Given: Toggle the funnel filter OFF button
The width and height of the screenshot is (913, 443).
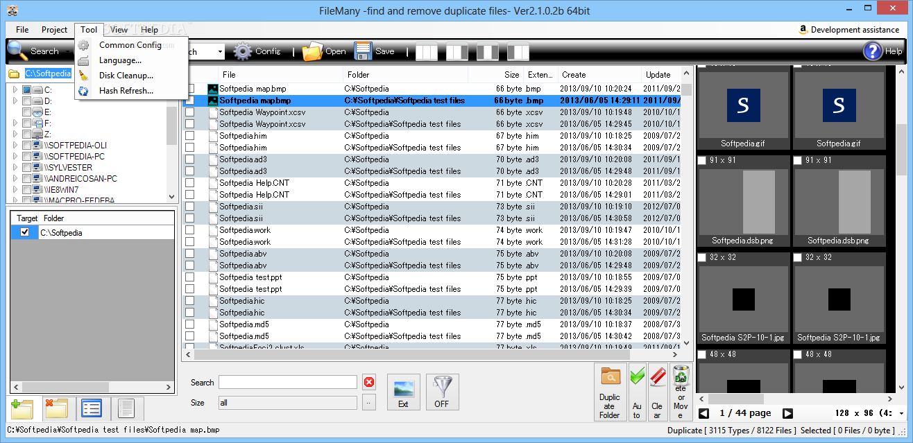Looking at the screenshot, I should pyautogui.click(x=442, y=392).
